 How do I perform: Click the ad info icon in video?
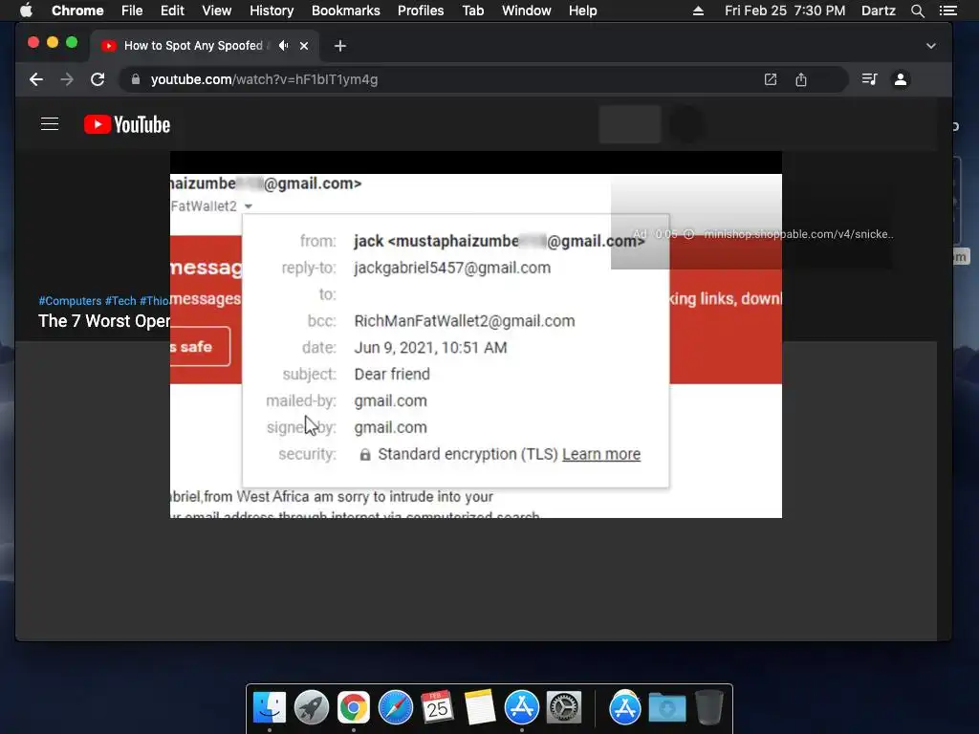click(x=688, y=234)
